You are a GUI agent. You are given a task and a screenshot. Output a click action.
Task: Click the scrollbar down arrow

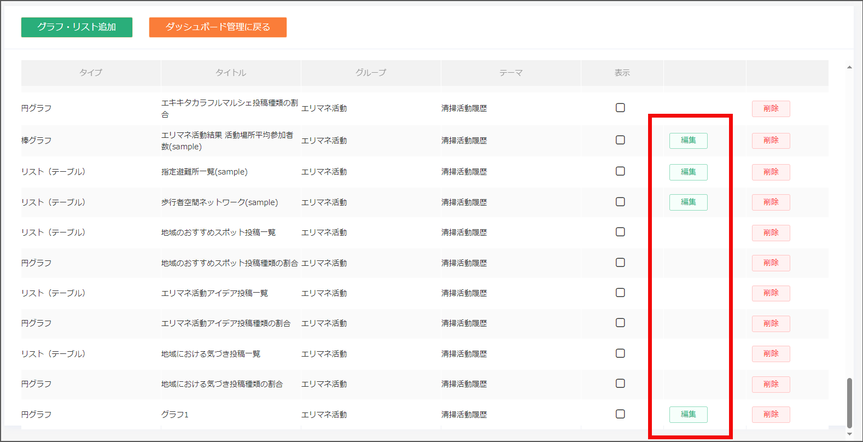click(x=849, y=434)
